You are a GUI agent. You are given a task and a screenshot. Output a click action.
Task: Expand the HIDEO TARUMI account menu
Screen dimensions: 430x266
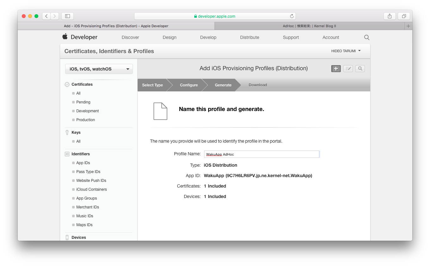[346, 51]
